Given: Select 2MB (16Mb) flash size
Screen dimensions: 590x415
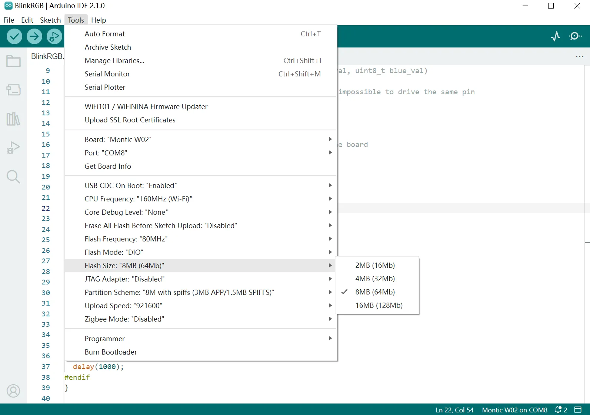Looking at the screenshot, I should click(375, 265).
